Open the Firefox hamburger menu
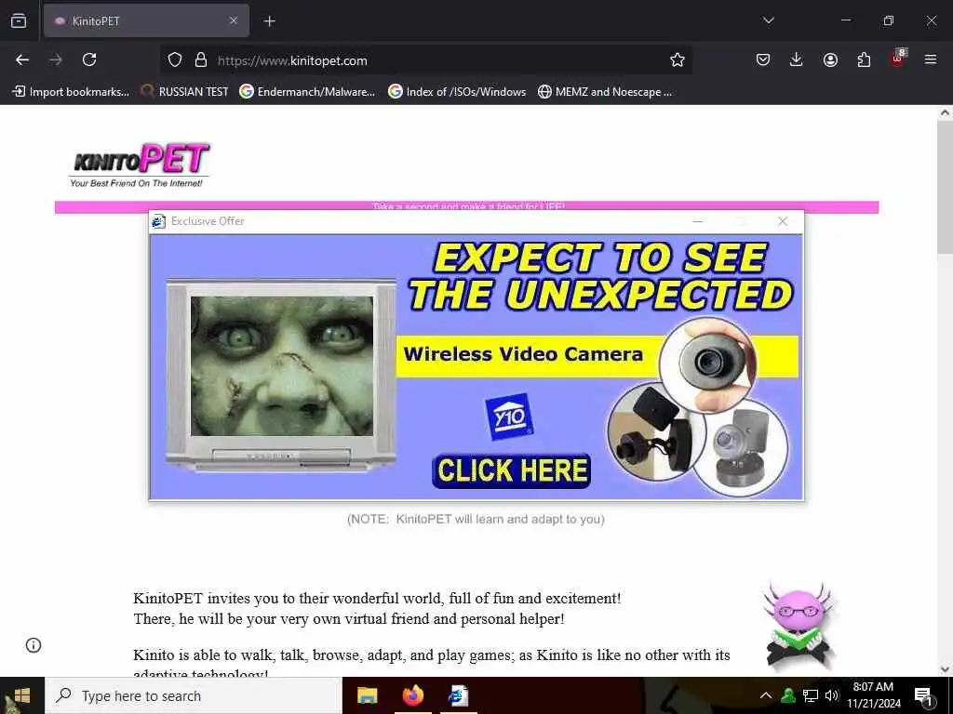 click(x=931, y=59)
